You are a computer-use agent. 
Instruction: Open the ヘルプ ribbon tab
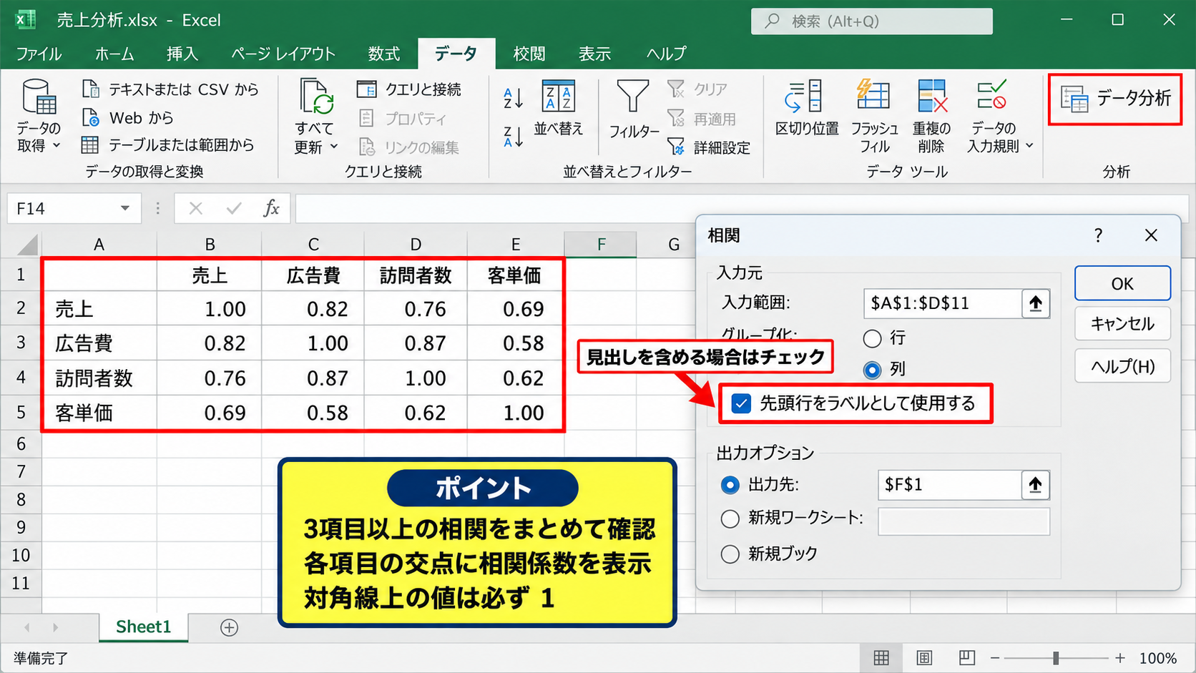coord(666,54)
